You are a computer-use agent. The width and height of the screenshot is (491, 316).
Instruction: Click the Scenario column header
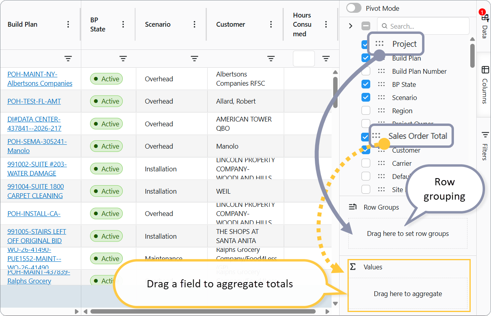[x=158, y=24]
